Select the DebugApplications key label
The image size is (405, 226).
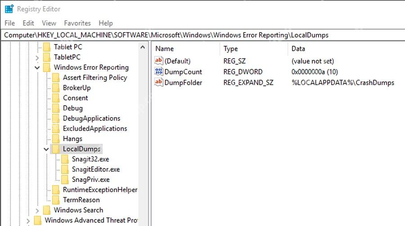coord(92,119)
